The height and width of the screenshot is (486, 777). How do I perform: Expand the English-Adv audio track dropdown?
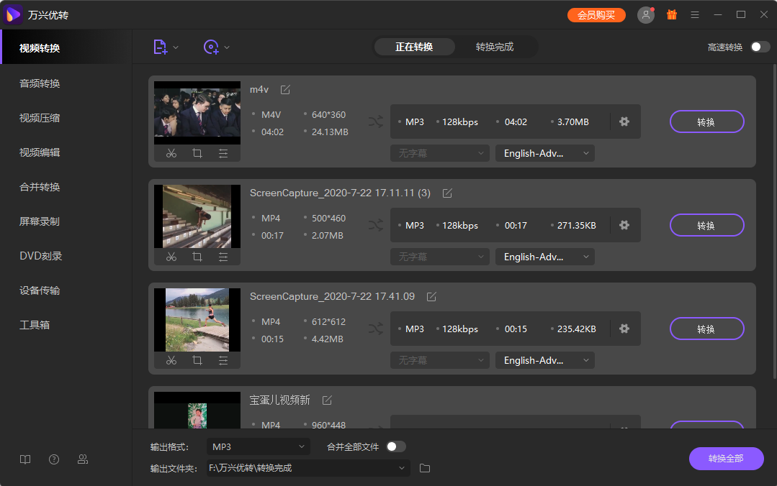pos(544,153)
